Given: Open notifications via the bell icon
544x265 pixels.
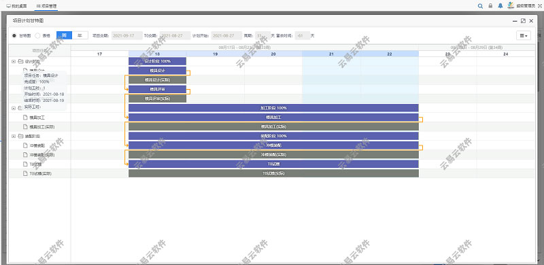Looking at the screenshot, I should click(500, 6).
